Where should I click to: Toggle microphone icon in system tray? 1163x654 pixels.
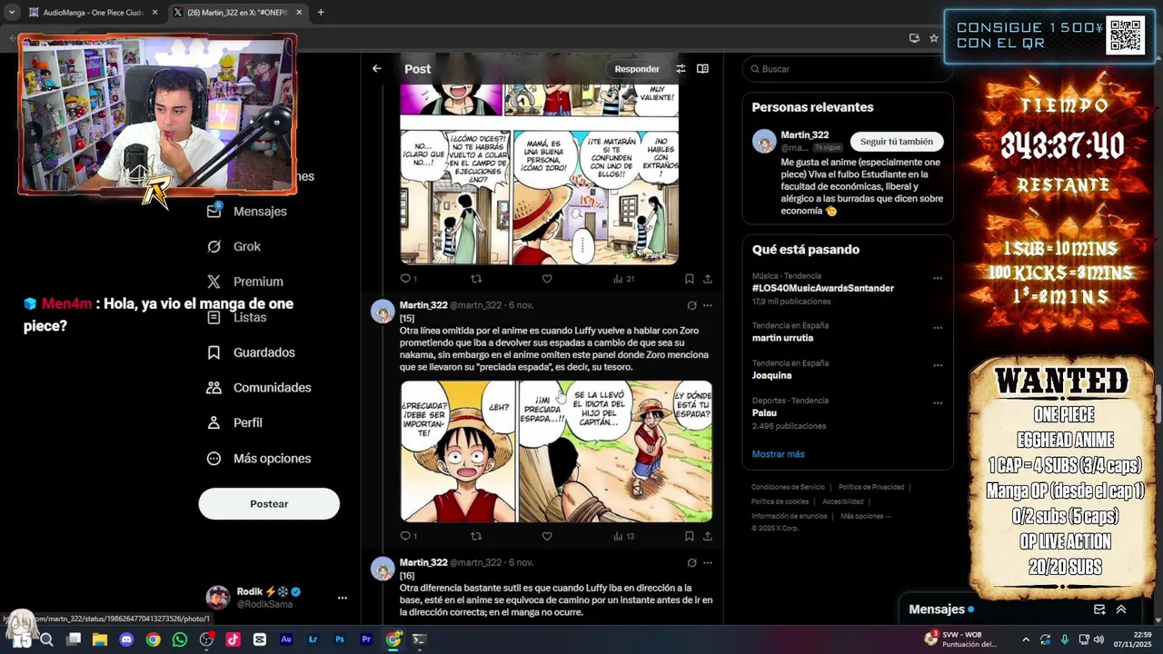pyautogui.click(x=1065, y=639)
